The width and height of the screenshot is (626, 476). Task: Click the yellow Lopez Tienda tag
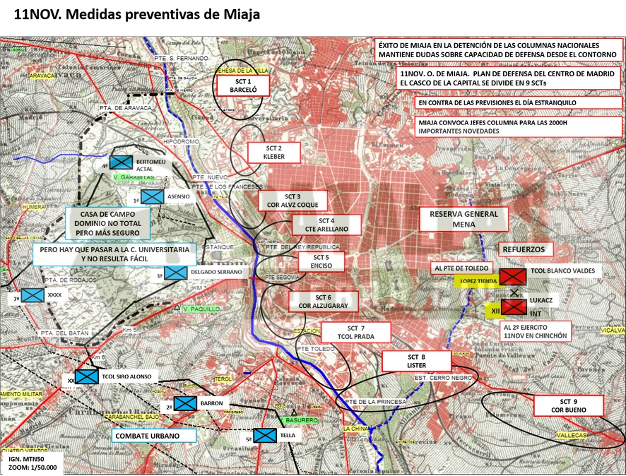(478, 281)
